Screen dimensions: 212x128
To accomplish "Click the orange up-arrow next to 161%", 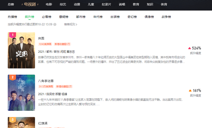I will pyautogui.click(x=190, y=91).
